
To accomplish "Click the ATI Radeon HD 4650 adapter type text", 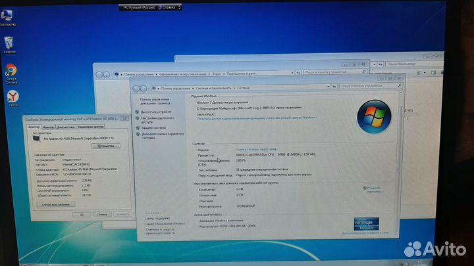I will 78,138.
